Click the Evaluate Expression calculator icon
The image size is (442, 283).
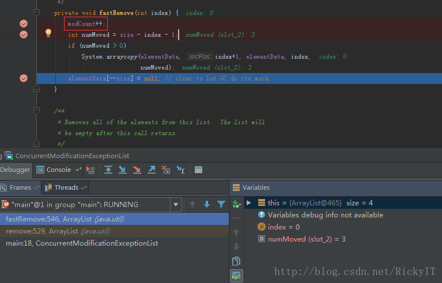tap(198, 170)
